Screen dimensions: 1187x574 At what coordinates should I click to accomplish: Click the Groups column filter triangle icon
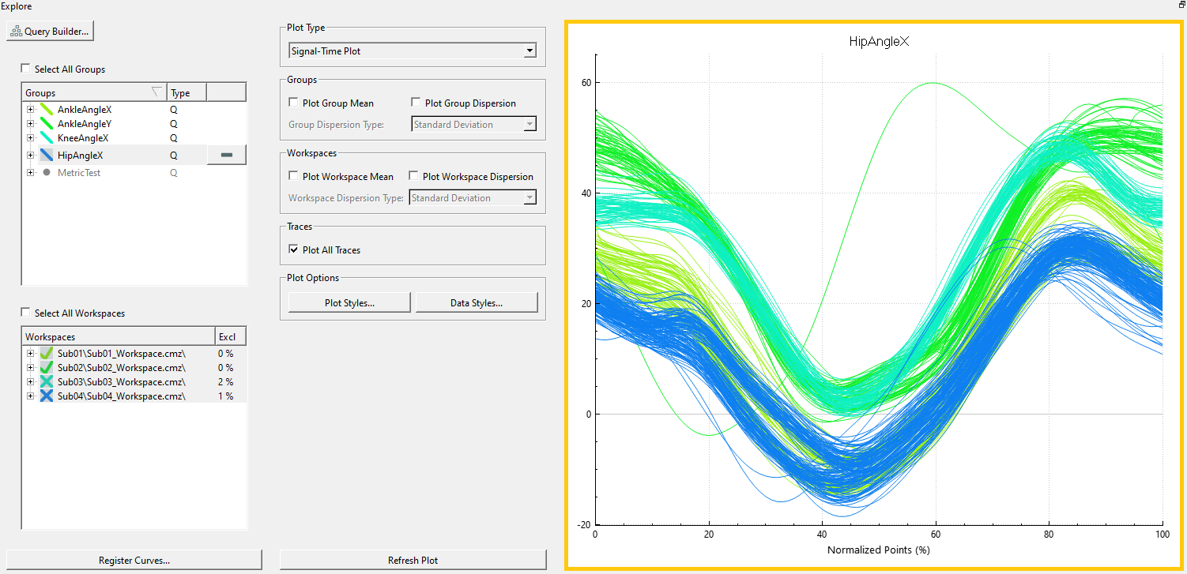156,92
